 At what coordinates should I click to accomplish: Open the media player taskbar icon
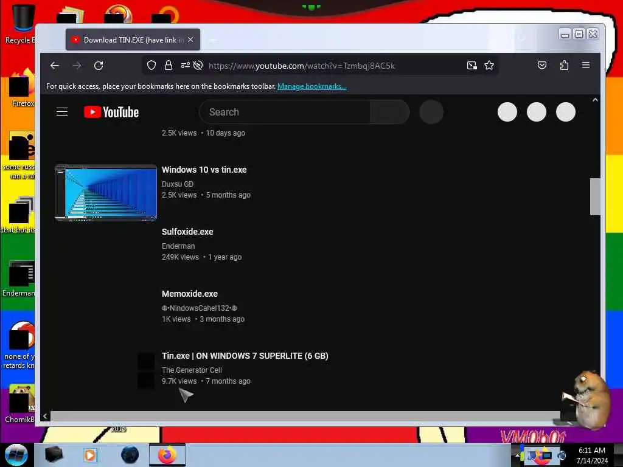pyautogui.click(x=90, y=455)
